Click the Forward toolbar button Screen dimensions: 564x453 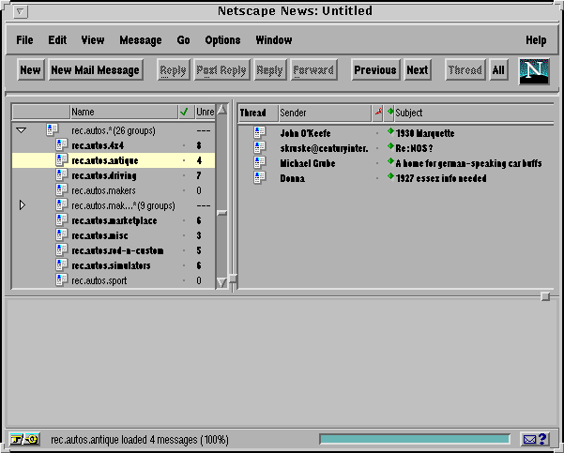tap(313, 69)
